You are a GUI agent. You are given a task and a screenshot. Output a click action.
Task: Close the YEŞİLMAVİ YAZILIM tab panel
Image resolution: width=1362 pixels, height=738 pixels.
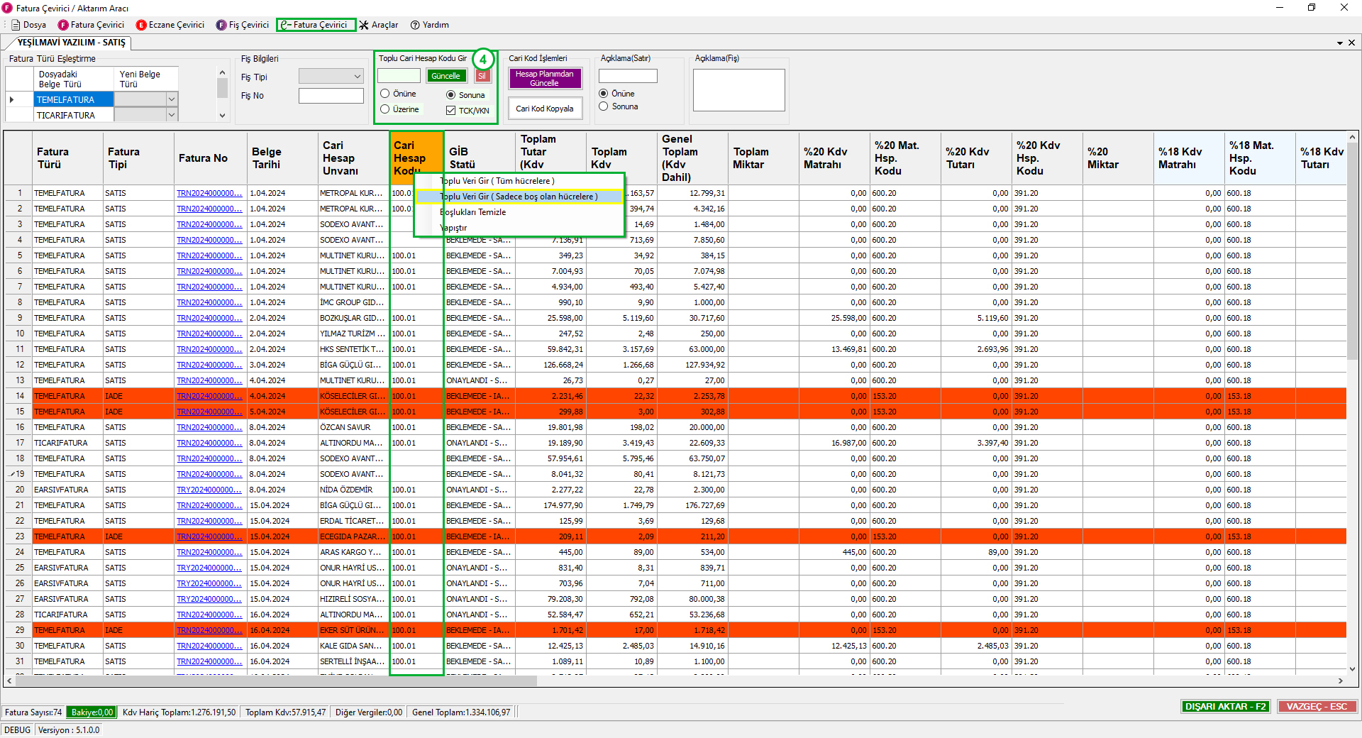pyautogui.click(x=1351, y=43)
